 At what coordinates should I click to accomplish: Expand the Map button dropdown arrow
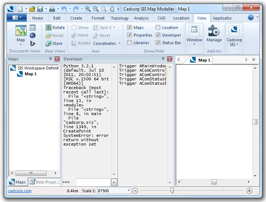[21, 45]
